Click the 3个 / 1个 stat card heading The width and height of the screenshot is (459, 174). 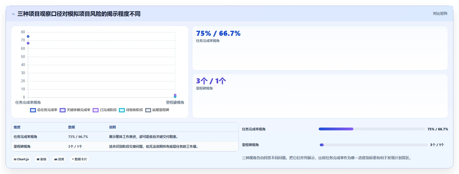(x=211, y=81)
